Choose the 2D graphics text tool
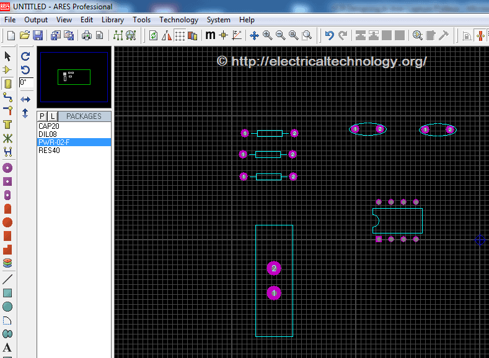This screenshot has height=358, width=489. tap(7, 347)
